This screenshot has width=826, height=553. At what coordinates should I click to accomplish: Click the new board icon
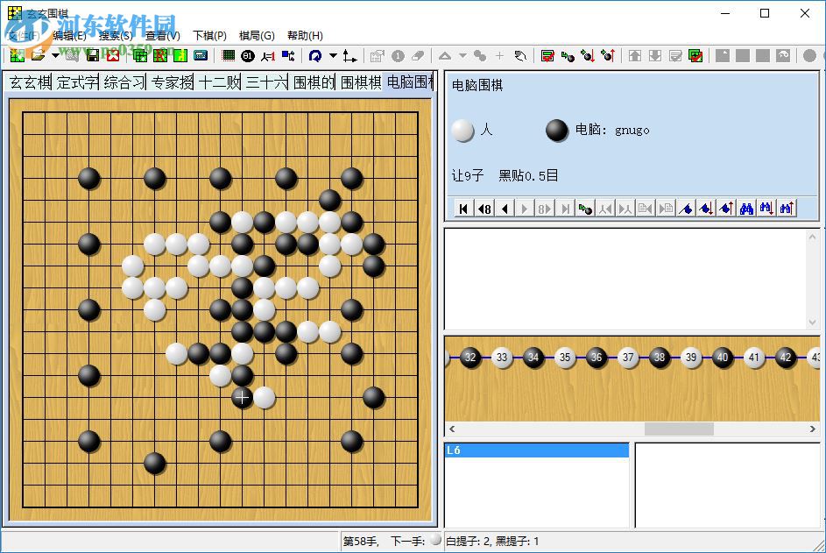tap(18, 55)
